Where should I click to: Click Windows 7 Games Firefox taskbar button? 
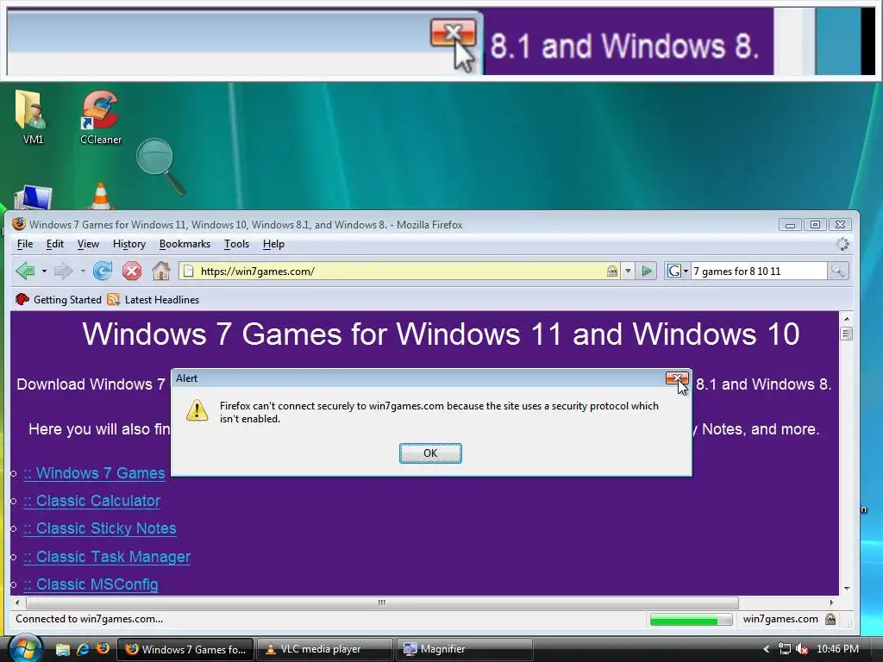pyautogui.click(x=185, y=649)
